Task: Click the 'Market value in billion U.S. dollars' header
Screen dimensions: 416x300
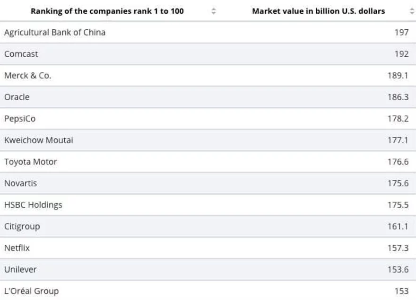Action: point(318,11)
